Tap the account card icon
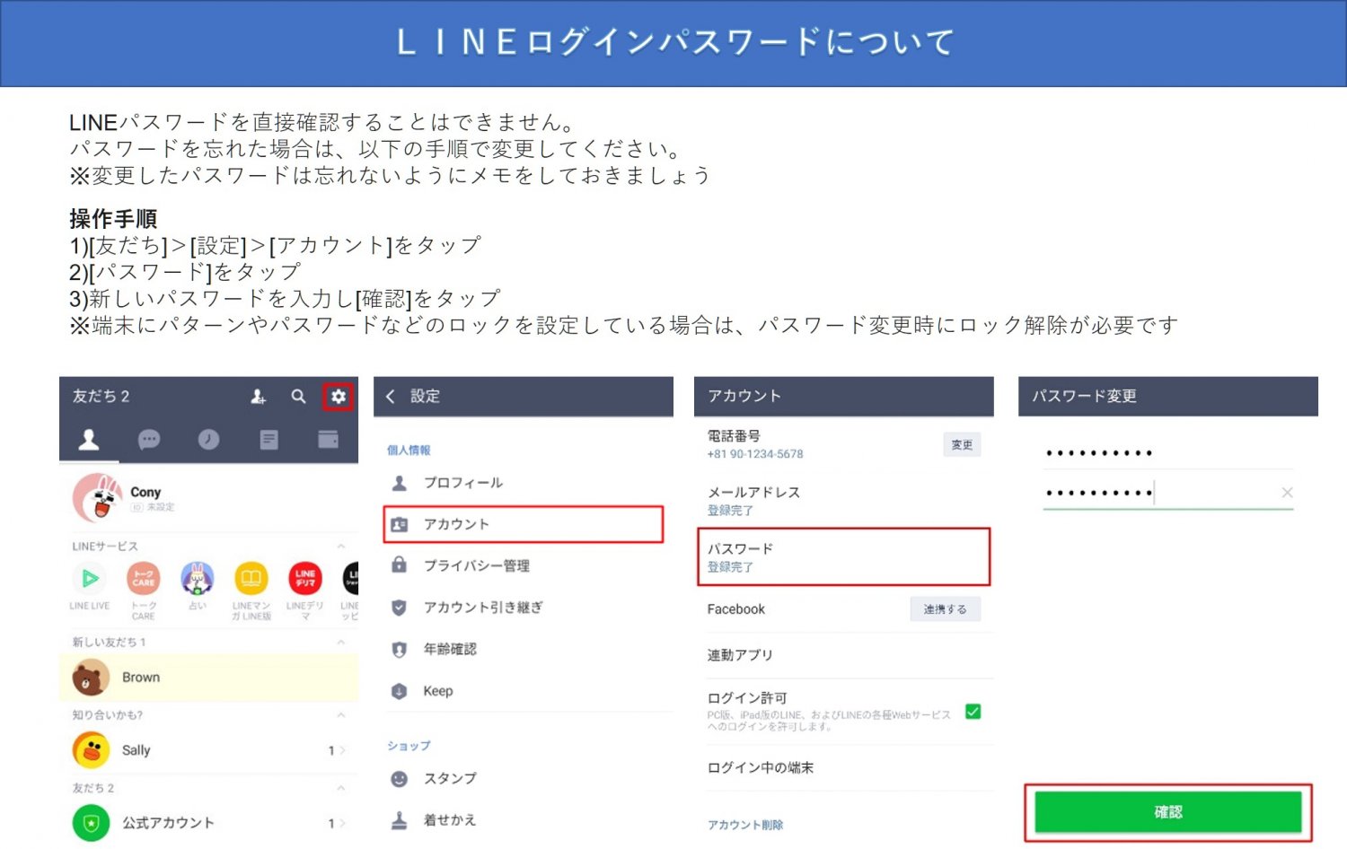Viewport: 1347px width, 849px height. coord(400,524)
